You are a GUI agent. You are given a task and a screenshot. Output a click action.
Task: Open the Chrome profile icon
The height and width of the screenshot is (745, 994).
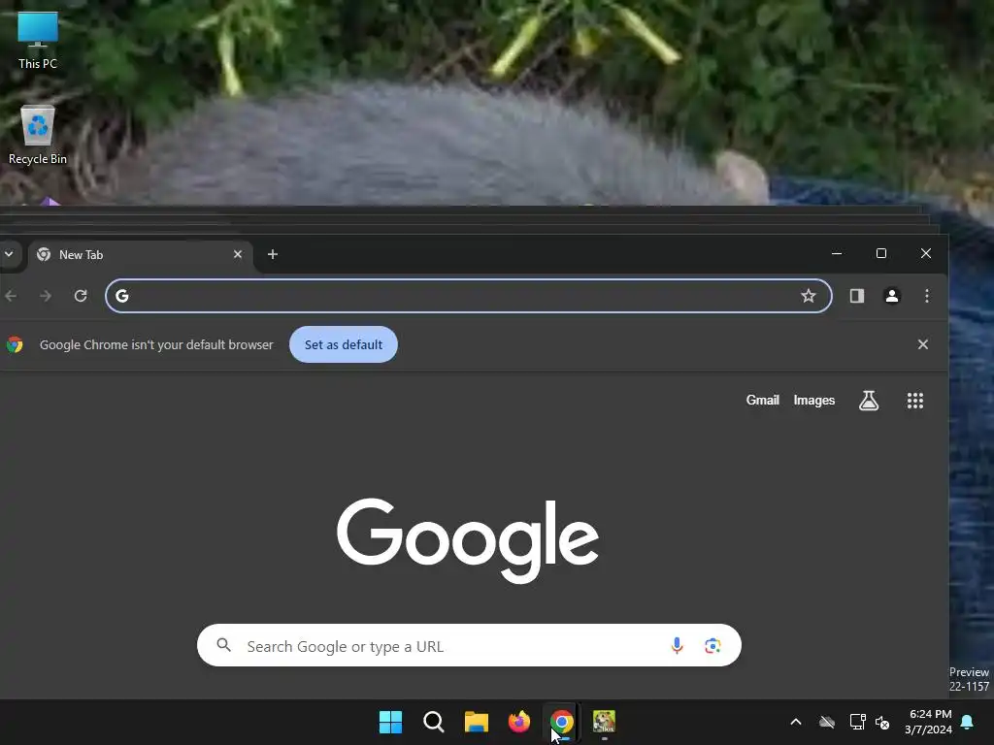click(x=892, y=296)
